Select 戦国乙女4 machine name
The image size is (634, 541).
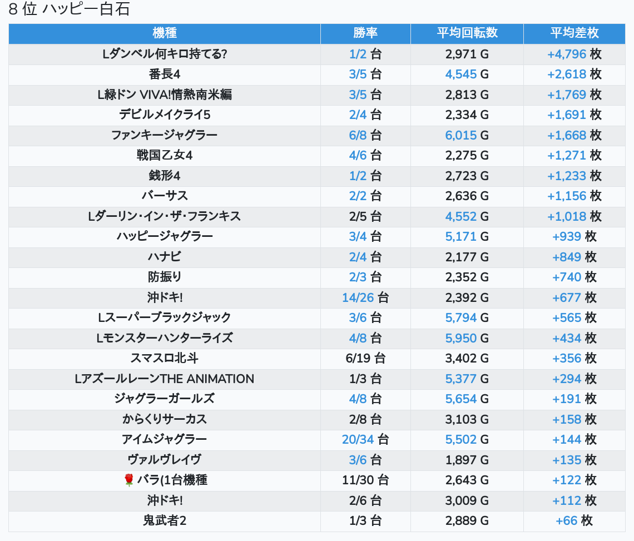pyautogui.click(x=165, y=155)
